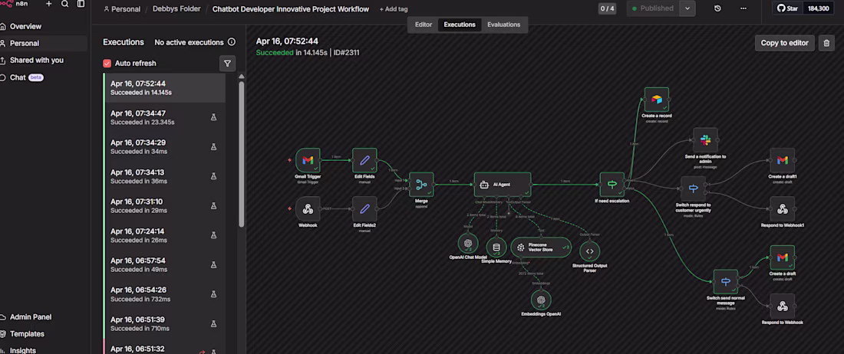Expand the Published dropdown arrow
Image resolution: width=844 pixels, height=354 pixels.
pos(687,8)
